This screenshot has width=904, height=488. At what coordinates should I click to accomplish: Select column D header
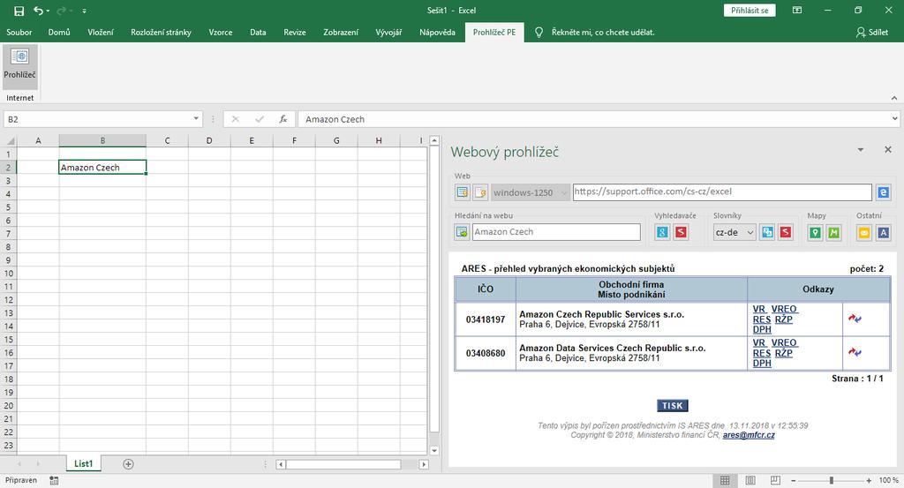[209, 140]
